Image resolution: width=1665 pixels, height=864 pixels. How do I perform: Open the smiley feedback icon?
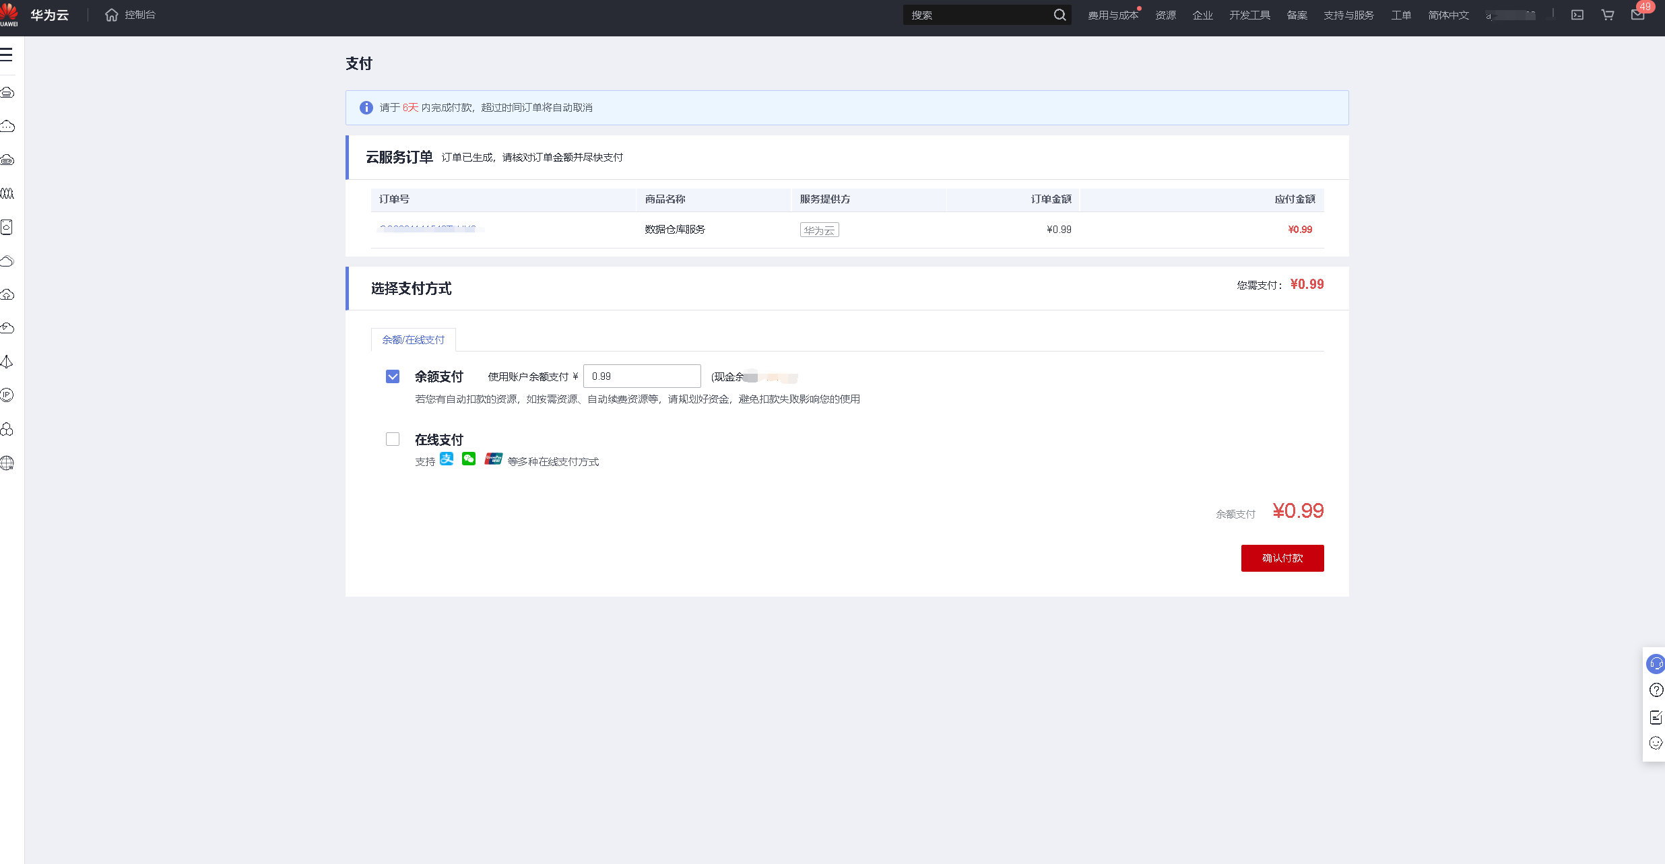1656,743
